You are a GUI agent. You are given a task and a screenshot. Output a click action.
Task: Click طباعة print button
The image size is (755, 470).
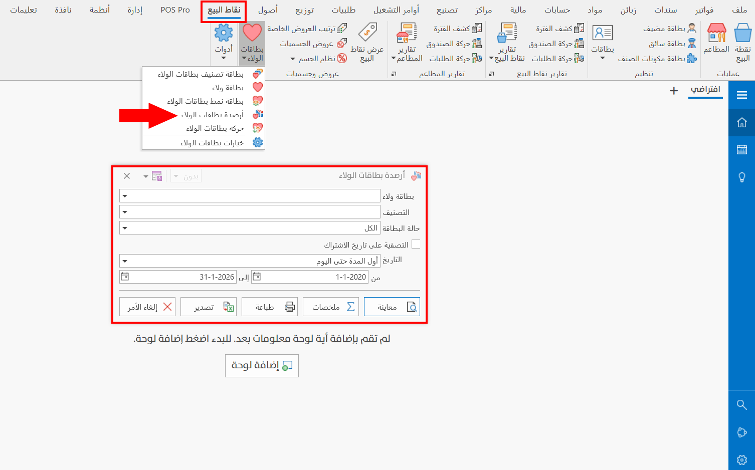pyautogui.click(x=270, y=307)
